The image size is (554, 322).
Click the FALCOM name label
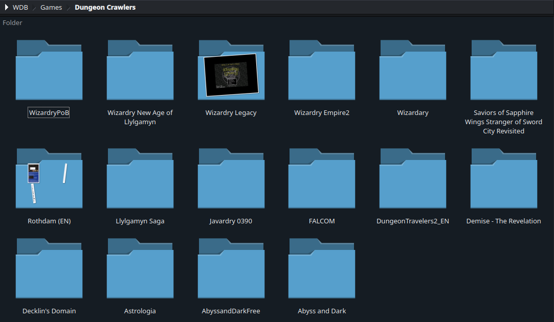point(322,221)
